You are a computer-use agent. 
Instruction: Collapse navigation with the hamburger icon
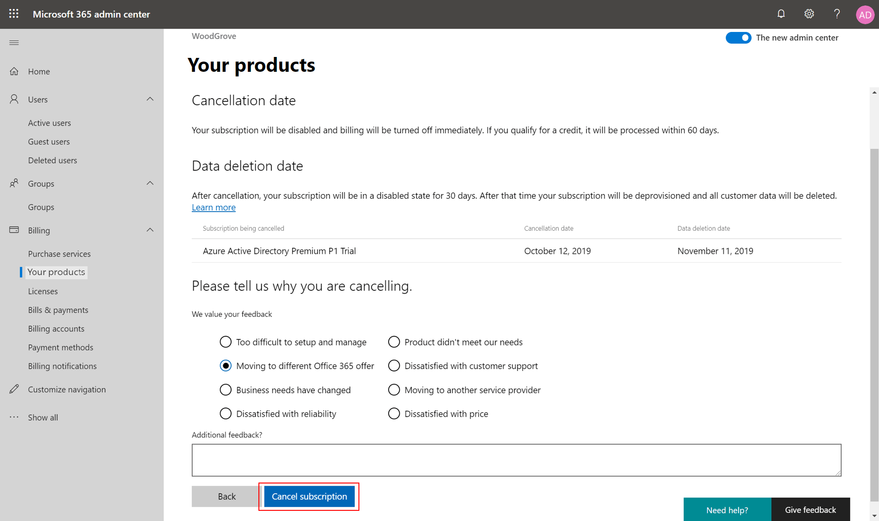[14, 42]
